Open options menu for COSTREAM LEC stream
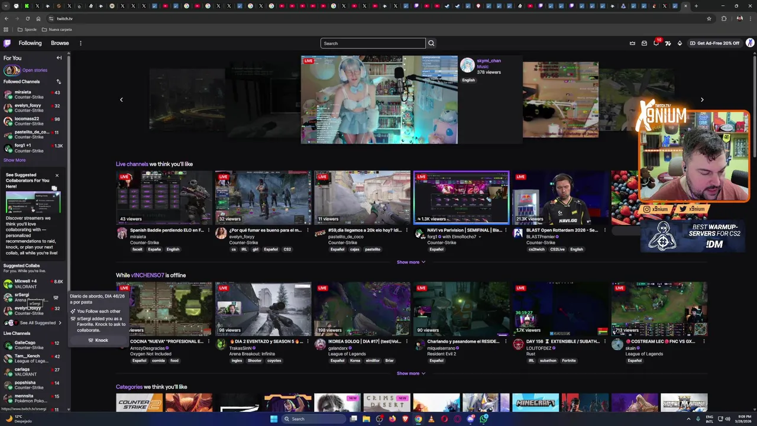 (704, 341)
